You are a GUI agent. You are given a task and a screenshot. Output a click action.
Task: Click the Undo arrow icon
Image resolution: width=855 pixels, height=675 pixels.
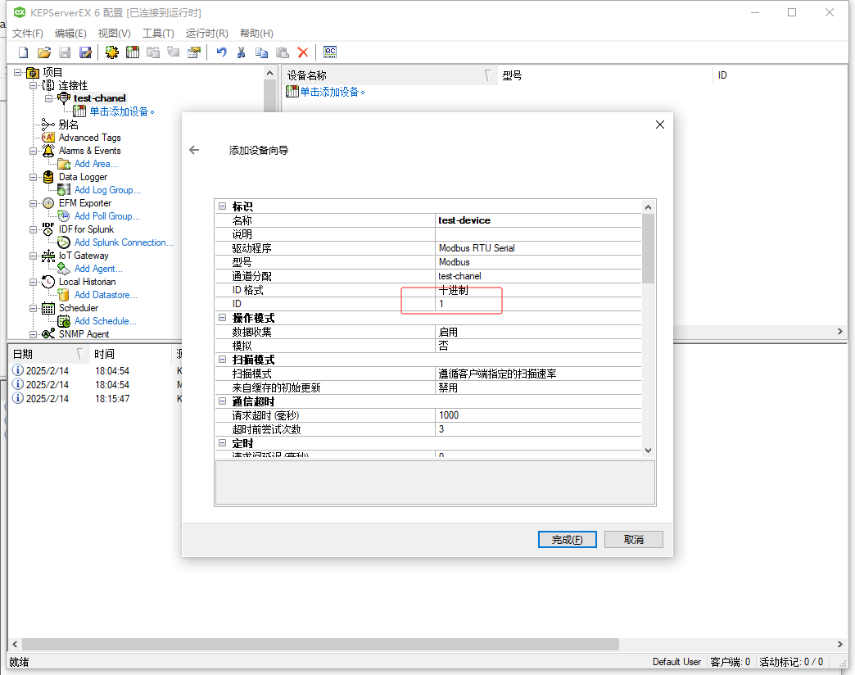point(221,52)
